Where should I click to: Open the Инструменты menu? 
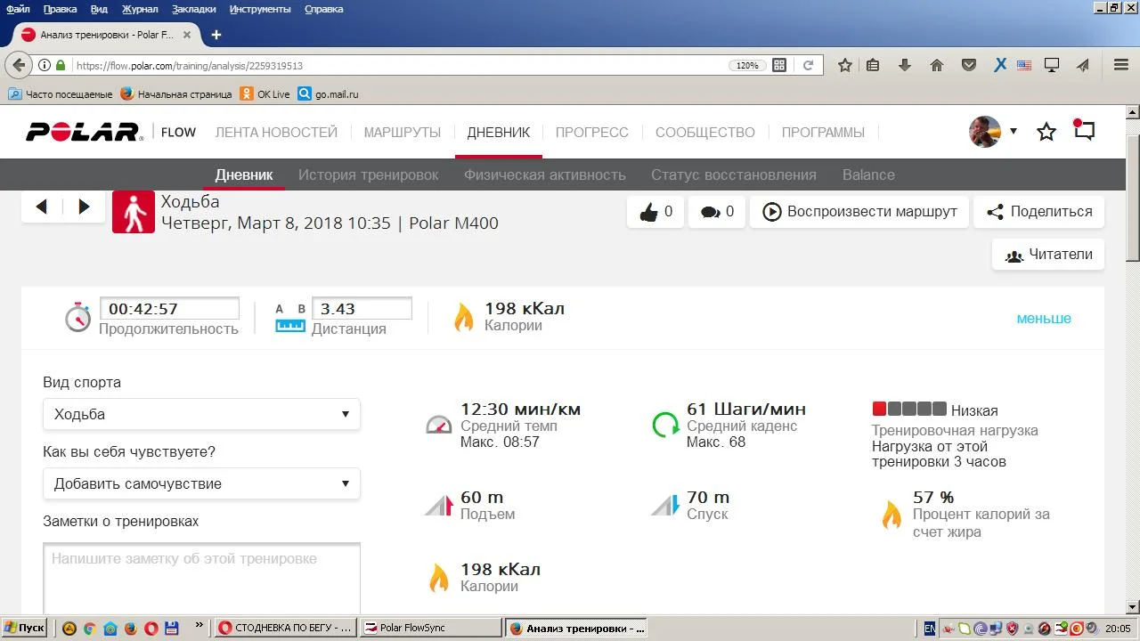(260, 9)
